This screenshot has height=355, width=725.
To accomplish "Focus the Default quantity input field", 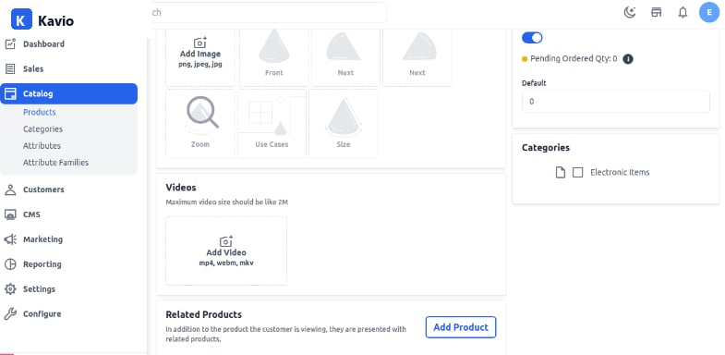I will coord(615,102).
